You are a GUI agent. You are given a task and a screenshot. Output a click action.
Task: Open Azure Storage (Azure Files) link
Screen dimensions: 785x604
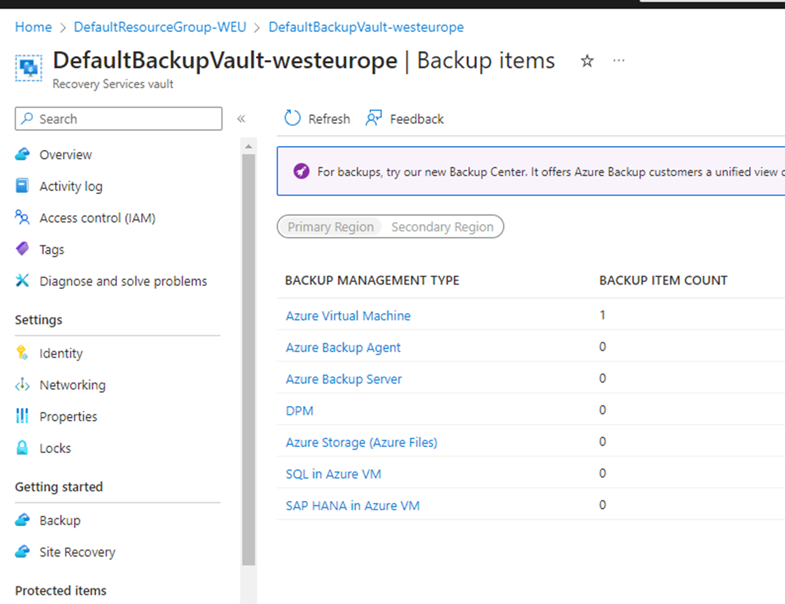pyautogui.click(x=361, y=442)
